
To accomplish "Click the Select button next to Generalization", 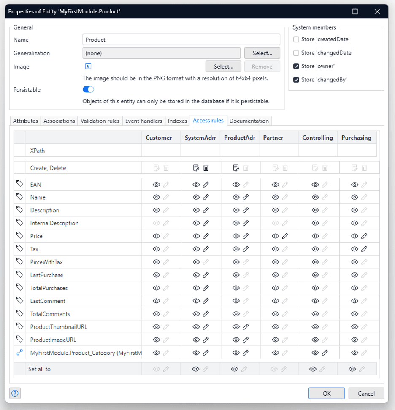I will click(262, 53).
